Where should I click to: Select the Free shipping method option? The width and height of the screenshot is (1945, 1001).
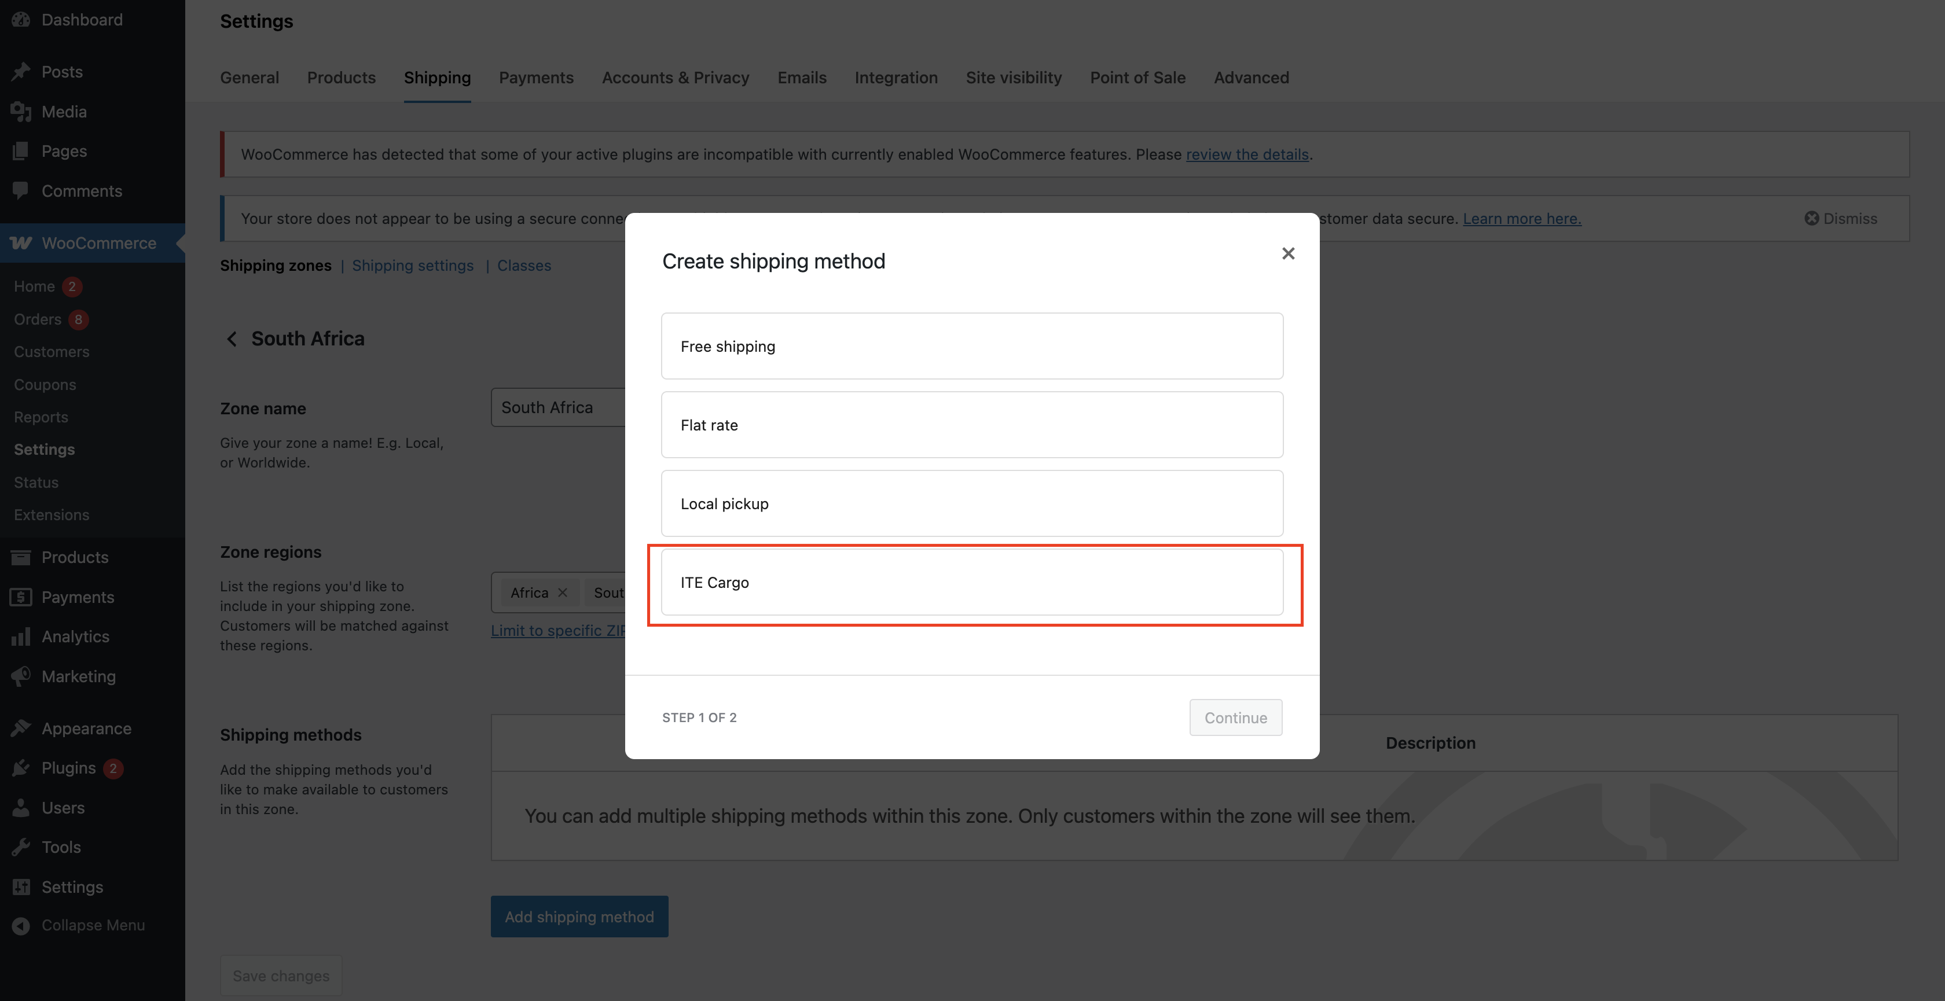tap(972, 346)
